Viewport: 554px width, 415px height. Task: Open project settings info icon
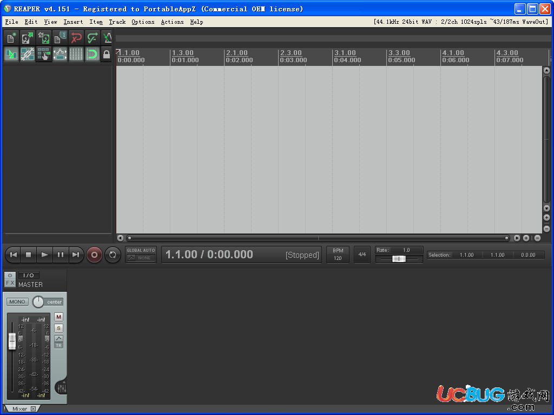(60, 38)
